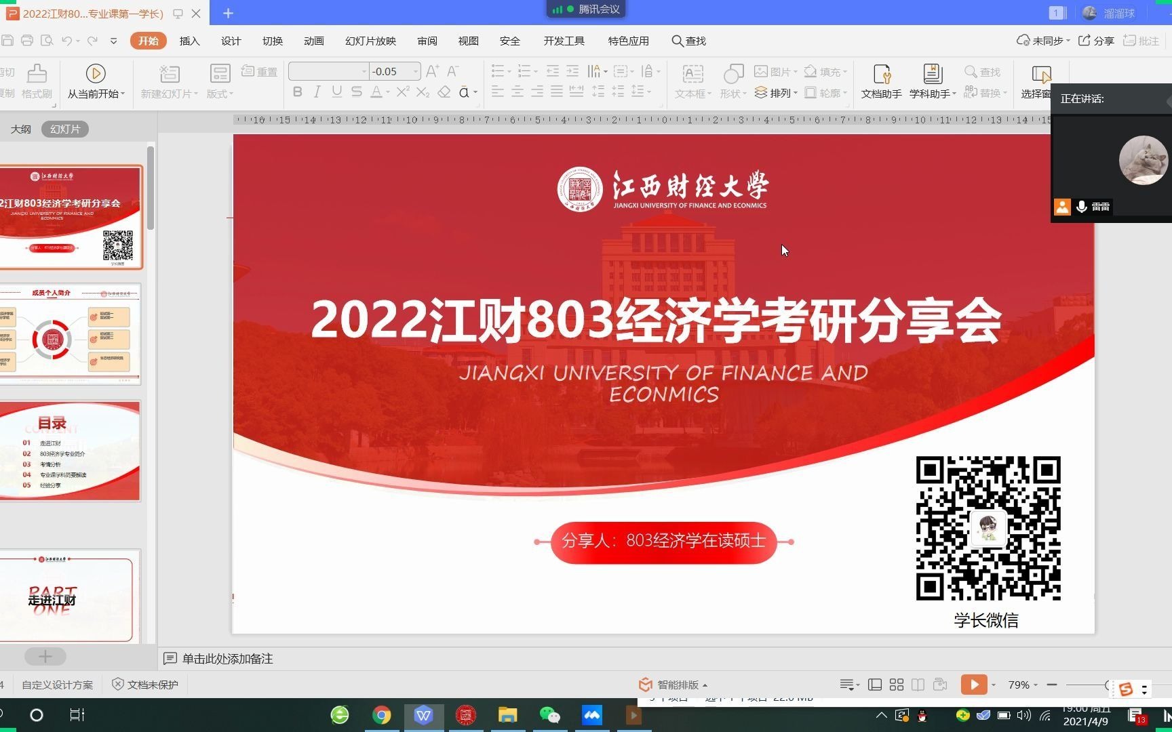This screenshot has height=732, width=1172.
Task: Click the 新建幻灯片 new slide icon
Action: (x=169, y=73)
